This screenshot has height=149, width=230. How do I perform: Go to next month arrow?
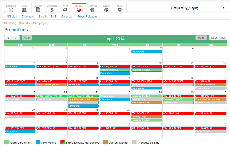pyautogui.click(x=16, y=38)
